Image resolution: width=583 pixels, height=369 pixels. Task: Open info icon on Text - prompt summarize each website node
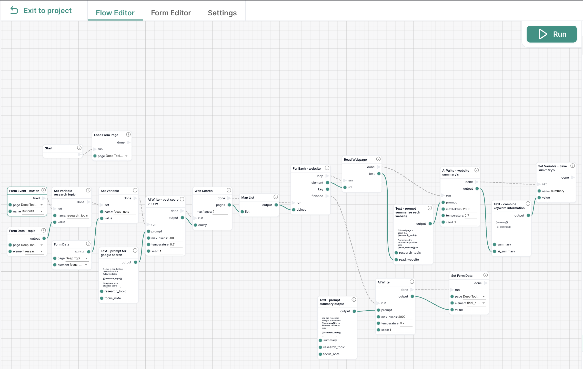tap(430, 208)
